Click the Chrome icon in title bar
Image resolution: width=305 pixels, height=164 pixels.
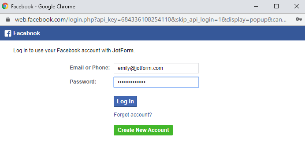[5, 6]
